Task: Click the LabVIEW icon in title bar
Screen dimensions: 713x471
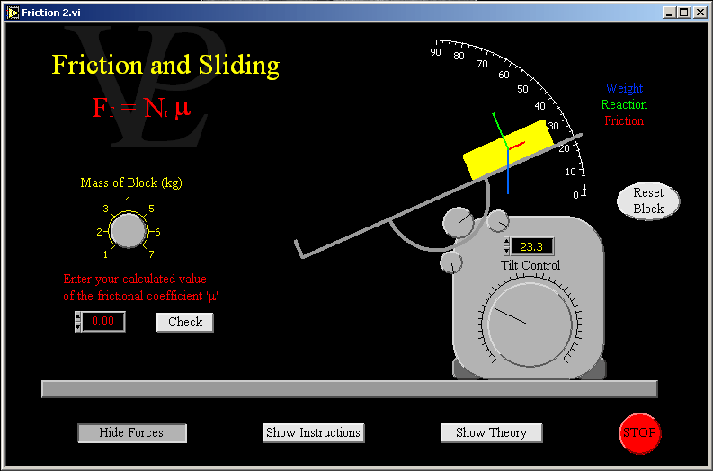Action: tap(13, 12)
